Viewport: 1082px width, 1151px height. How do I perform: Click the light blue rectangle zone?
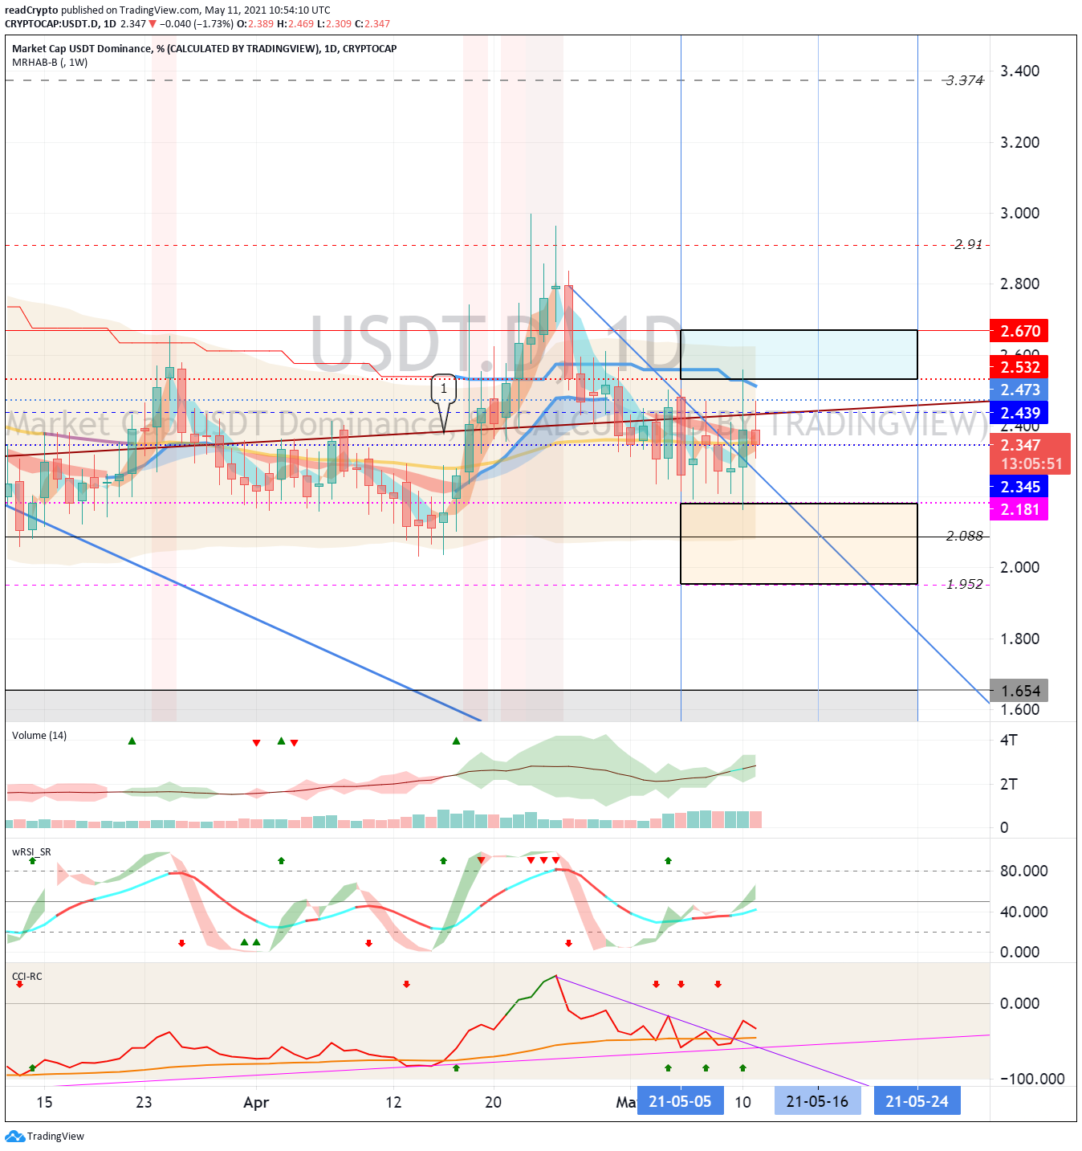point(799,354)
